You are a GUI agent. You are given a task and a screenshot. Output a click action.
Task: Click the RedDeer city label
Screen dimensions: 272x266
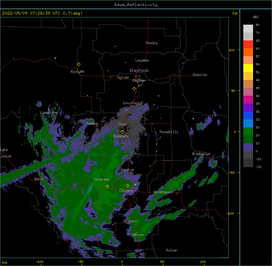point(139,81)
